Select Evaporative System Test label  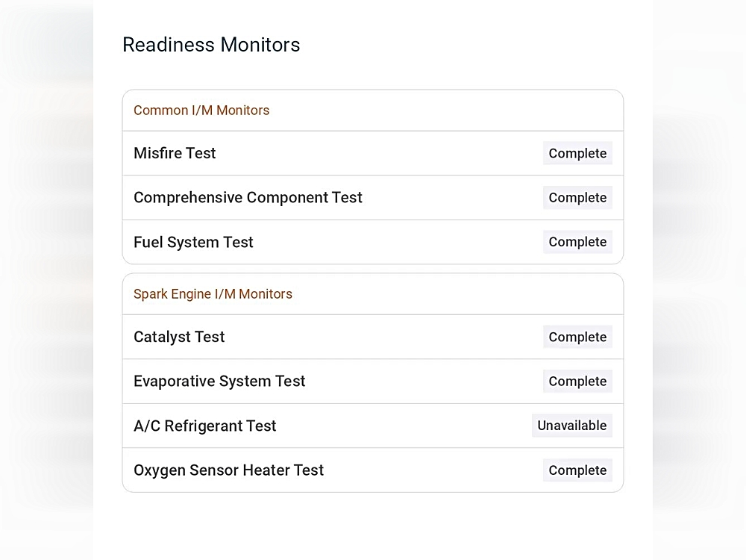(219, 381)
